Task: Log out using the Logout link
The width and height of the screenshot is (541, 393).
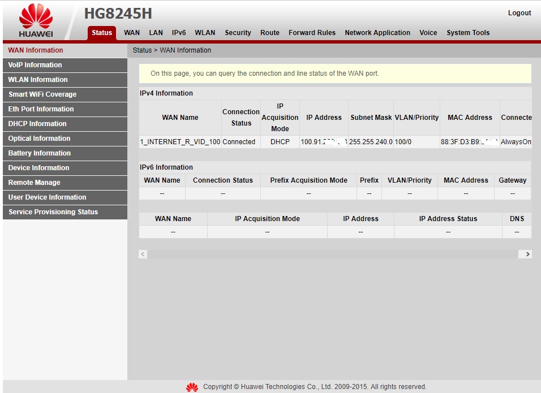Action: click(519, 13)
